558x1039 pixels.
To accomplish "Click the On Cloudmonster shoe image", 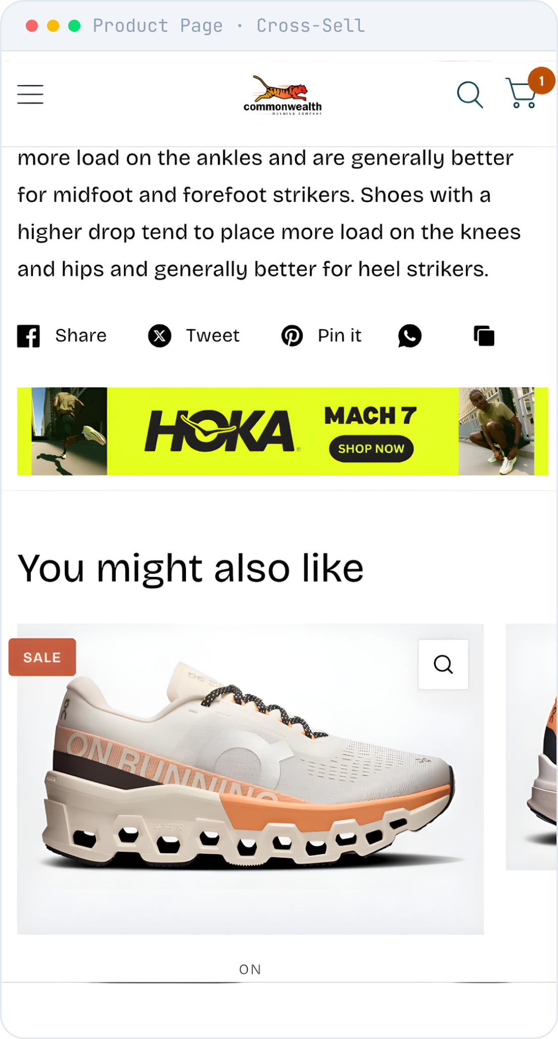I will (250, 779).
